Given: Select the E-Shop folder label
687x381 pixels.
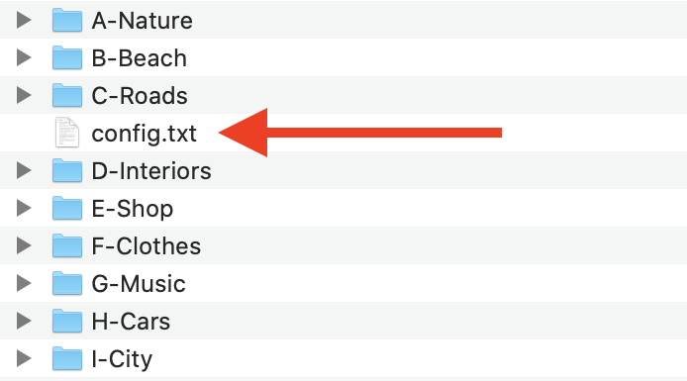Looking at the screenshot, I should [x=133, y=210].
